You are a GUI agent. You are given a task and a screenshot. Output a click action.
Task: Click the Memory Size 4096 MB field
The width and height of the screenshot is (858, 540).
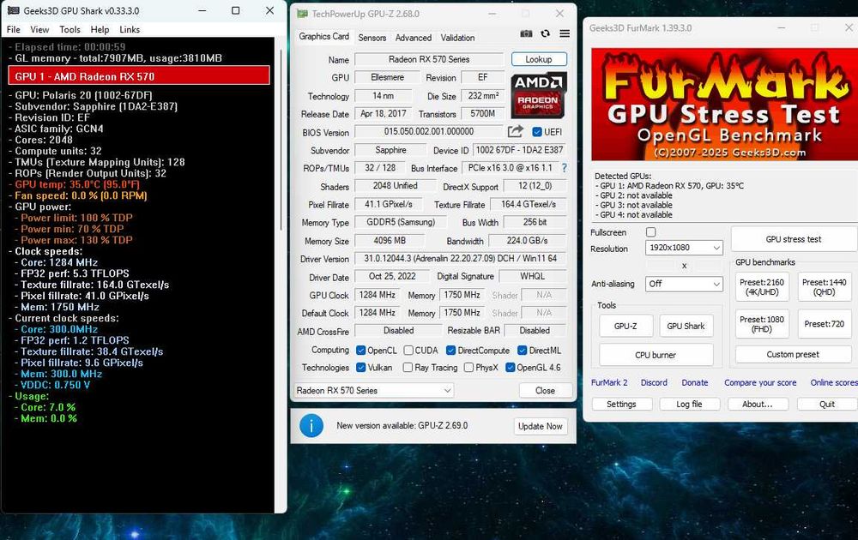(390, 241)
